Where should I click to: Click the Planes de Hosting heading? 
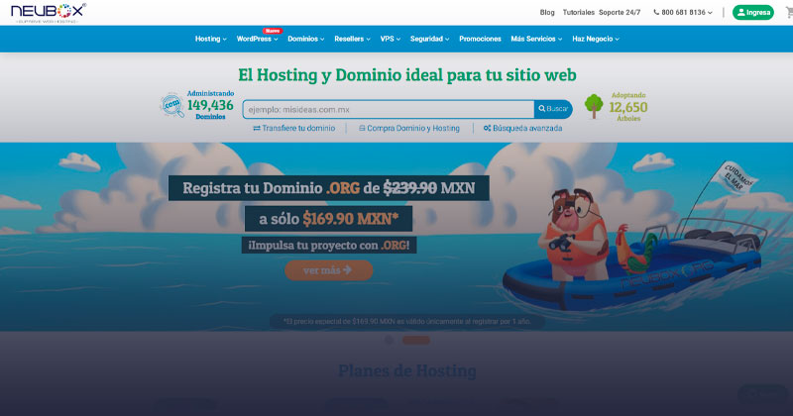point(407,371)
